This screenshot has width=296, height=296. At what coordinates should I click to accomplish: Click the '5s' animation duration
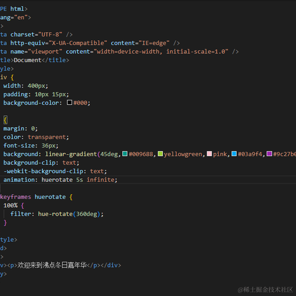pyautogui.click(x=80, y=179)
